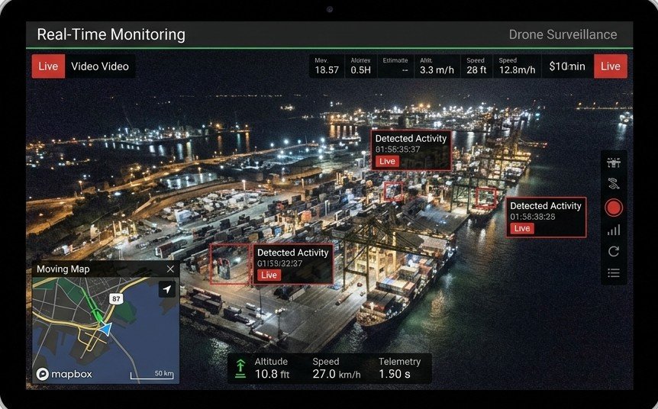Image resolution: width=658 pixels, height=409 pixels.
Task: Click the route 87 shield on the map
Action: click(x=116, y=298)
